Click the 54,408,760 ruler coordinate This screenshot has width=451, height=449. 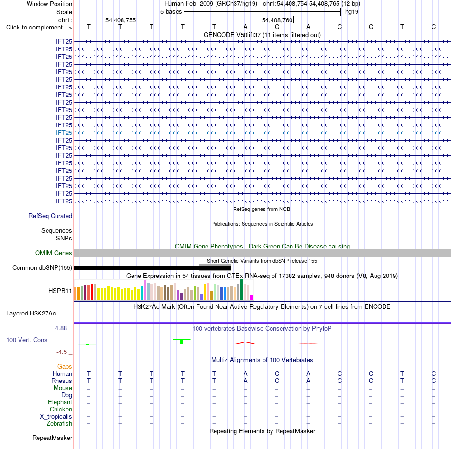(277, 20)
